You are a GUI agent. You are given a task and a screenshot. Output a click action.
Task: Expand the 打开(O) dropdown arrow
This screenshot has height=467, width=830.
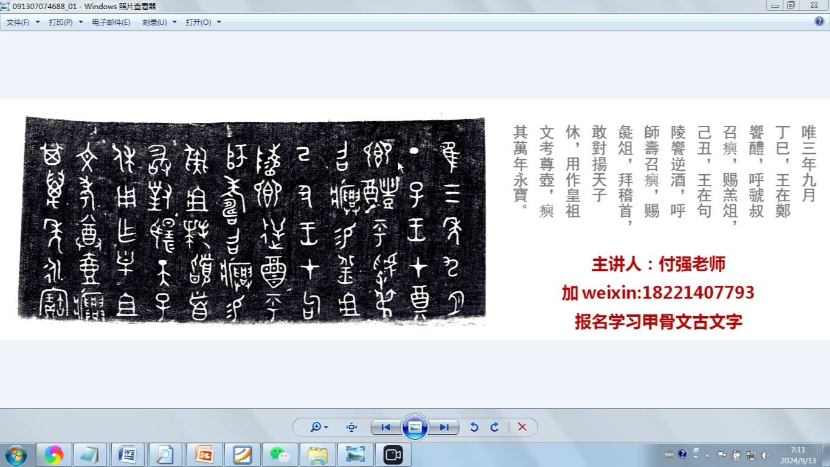coord(219,22)
